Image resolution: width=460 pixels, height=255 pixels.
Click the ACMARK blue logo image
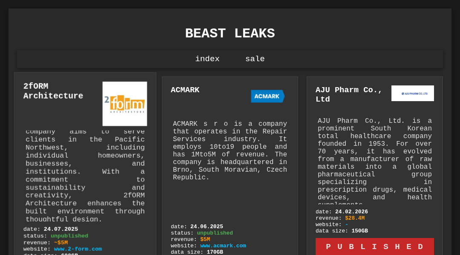[x=267, y=96]
